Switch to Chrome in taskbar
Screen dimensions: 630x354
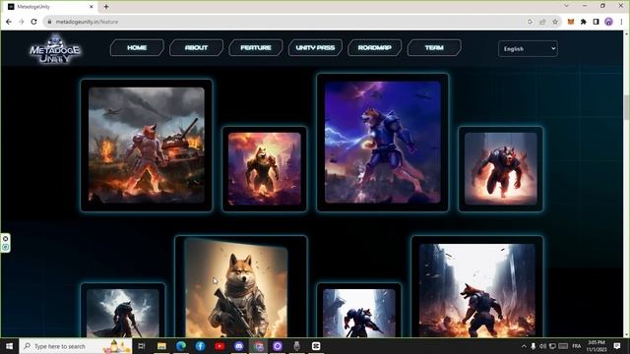(x=258, y=346)
